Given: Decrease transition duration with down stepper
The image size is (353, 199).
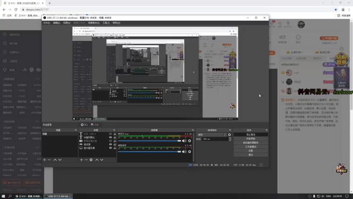Looking at the screenshot, I should coord(230,140).
